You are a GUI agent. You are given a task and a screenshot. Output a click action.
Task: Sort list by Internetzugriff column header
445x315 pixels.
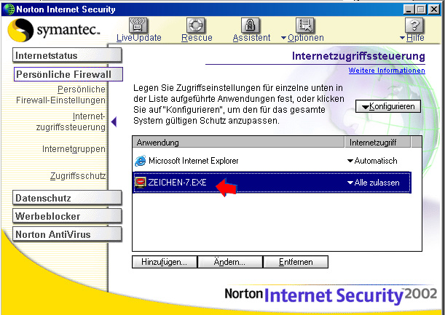[377, 142]
